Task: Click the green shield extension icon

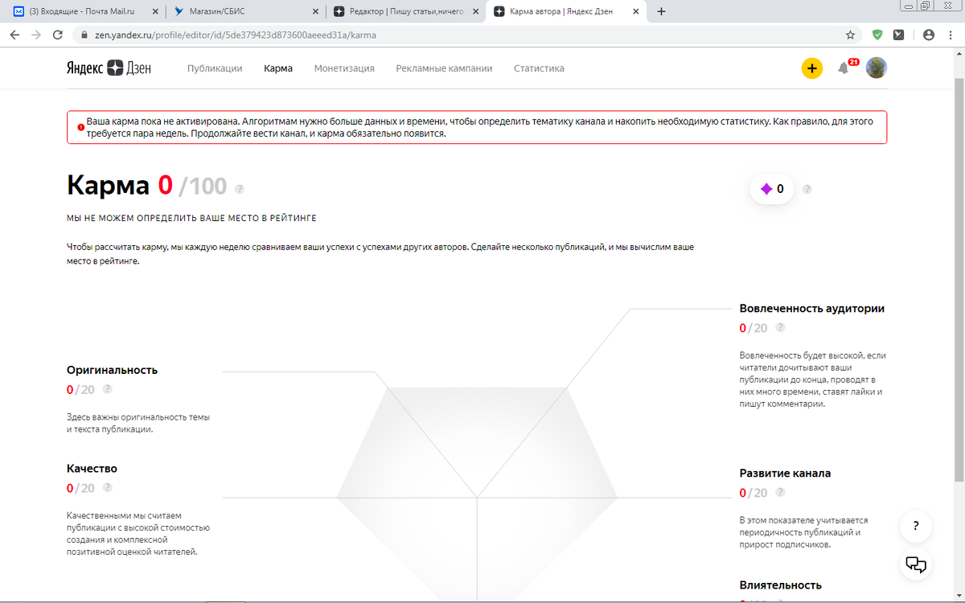Action: tap(878, 35)
